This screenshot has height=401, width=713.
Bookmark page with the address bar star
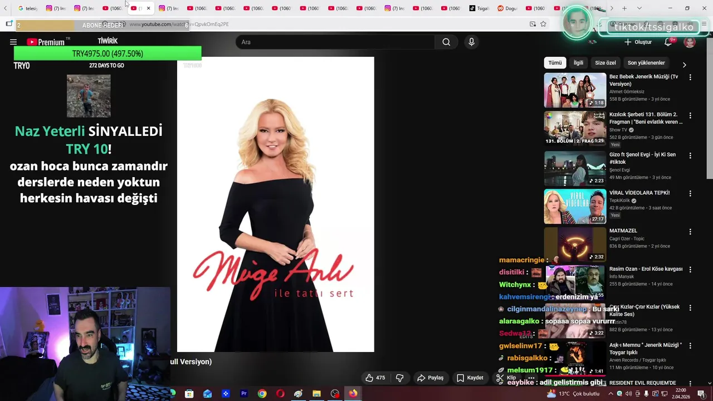point(543,24)
